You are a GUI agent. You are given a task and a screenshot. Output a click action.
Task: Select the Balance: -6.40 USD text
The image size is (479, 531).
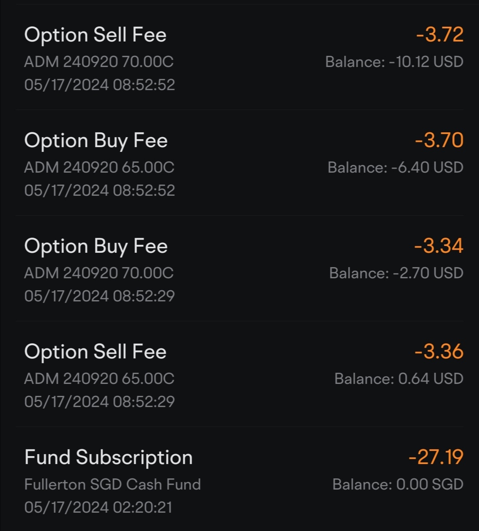click(x=396, y=167)
